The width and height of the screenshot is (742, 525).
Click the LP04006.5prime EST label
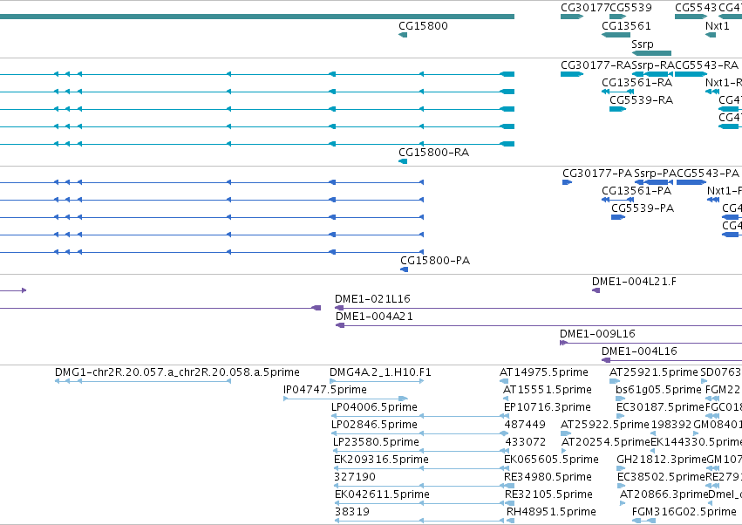[374, 407]
